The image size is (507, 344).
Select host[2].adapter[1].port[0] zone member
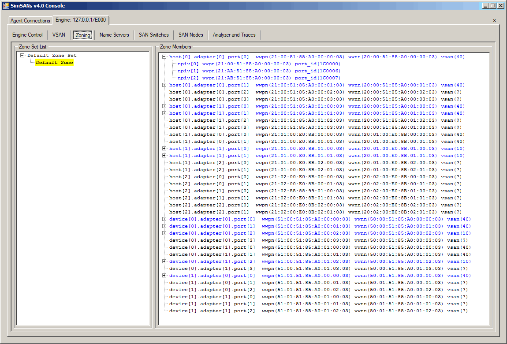209,191
